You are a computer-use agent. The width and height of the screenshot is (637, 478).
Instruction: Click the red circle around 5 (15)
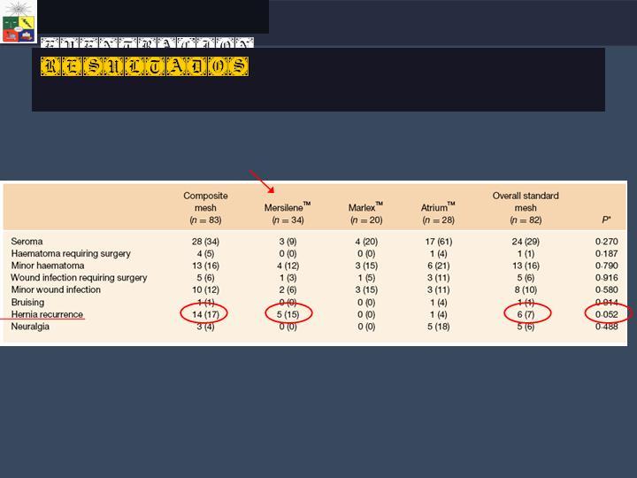click(289, 313)
